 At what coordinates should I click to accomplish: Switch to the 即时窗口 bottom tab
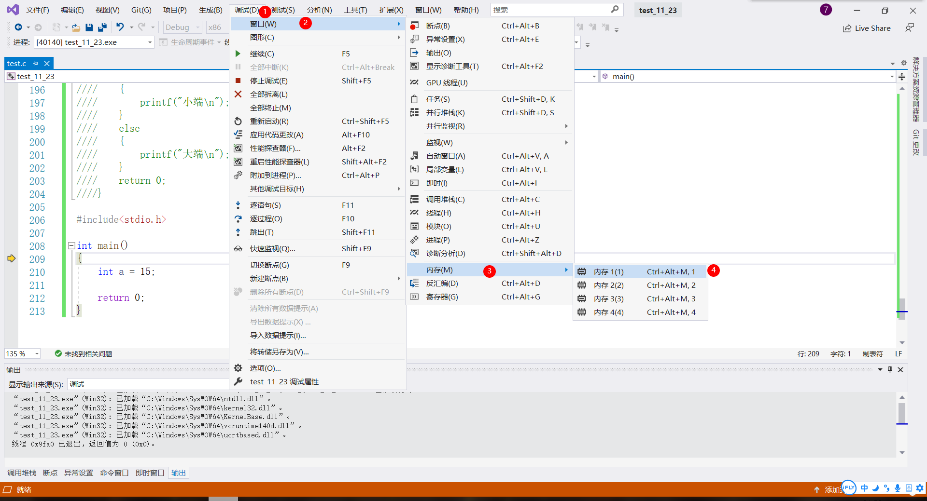[x=150, y=473]
